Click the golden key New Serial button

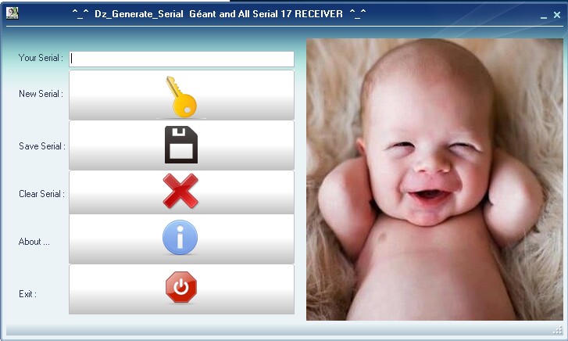point(181,95)
